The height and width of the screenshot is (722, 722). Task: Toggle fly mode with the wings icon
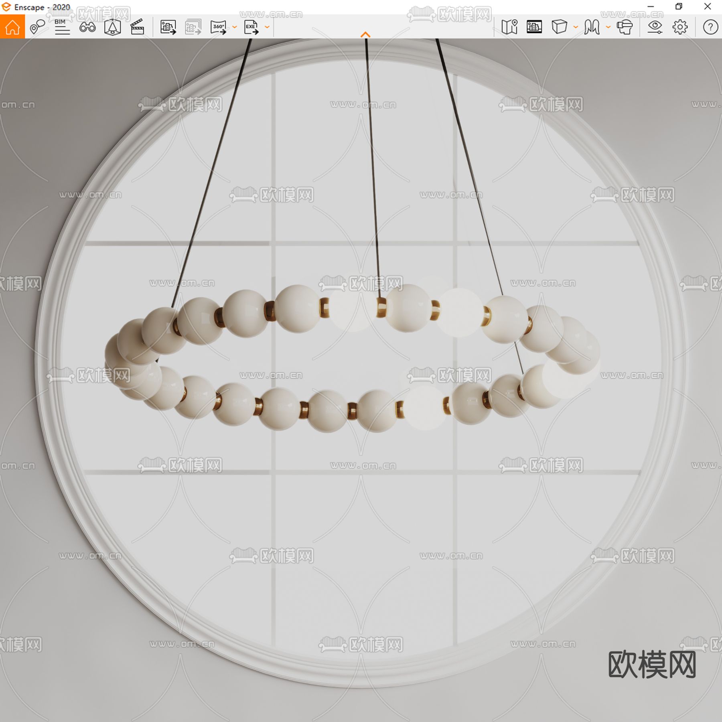coord(592,27)
